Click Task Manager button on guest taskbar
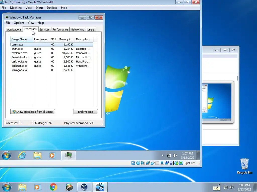The image size is (257, 192). 68,155
